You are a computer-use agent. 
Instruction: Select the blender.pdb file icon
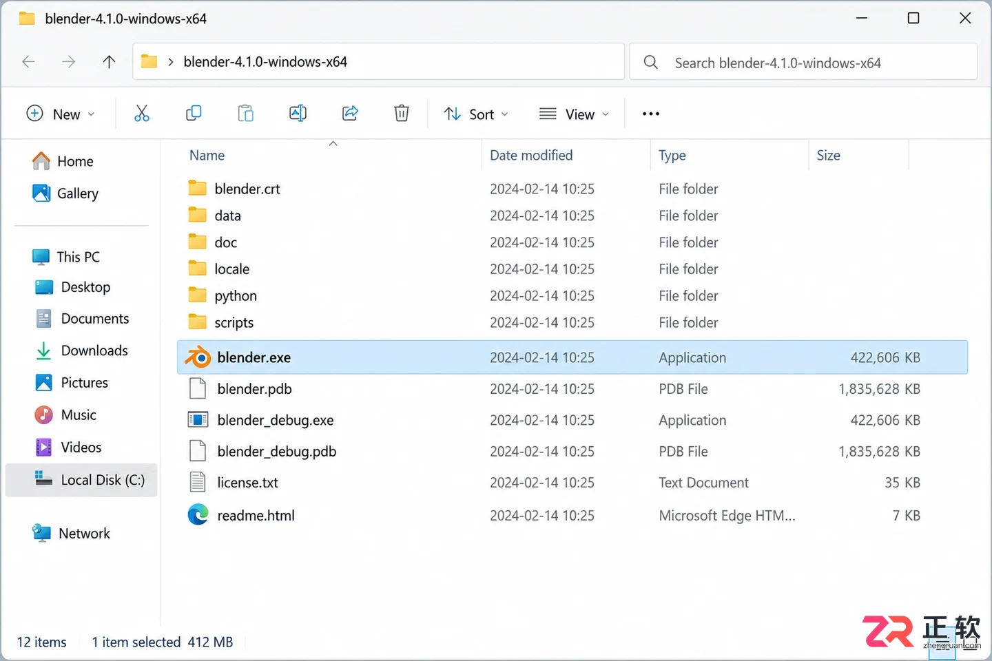tap(198, 389)
